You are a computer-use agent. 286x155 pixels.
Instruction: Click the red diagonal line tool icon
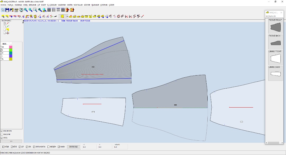point(142,16)
